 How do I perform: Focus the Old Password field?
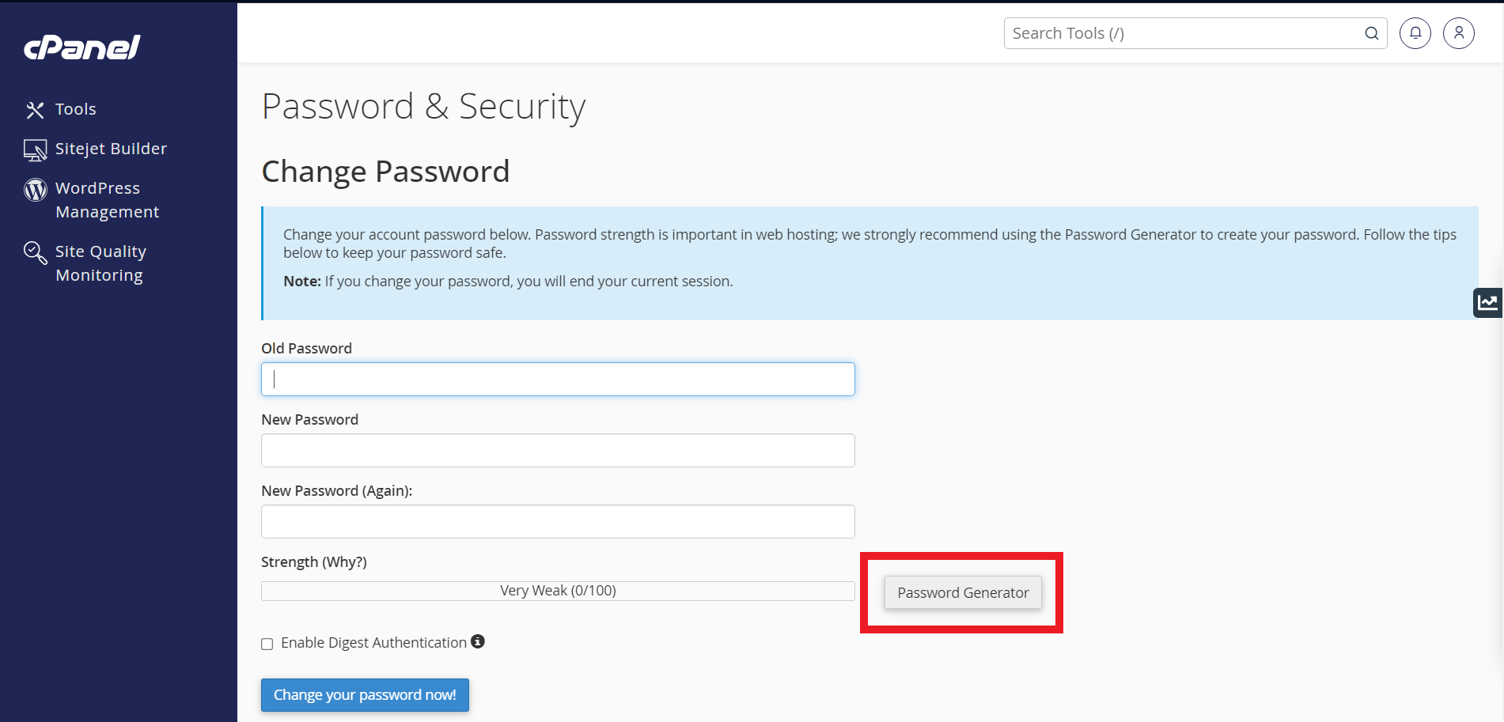[558, 379]
